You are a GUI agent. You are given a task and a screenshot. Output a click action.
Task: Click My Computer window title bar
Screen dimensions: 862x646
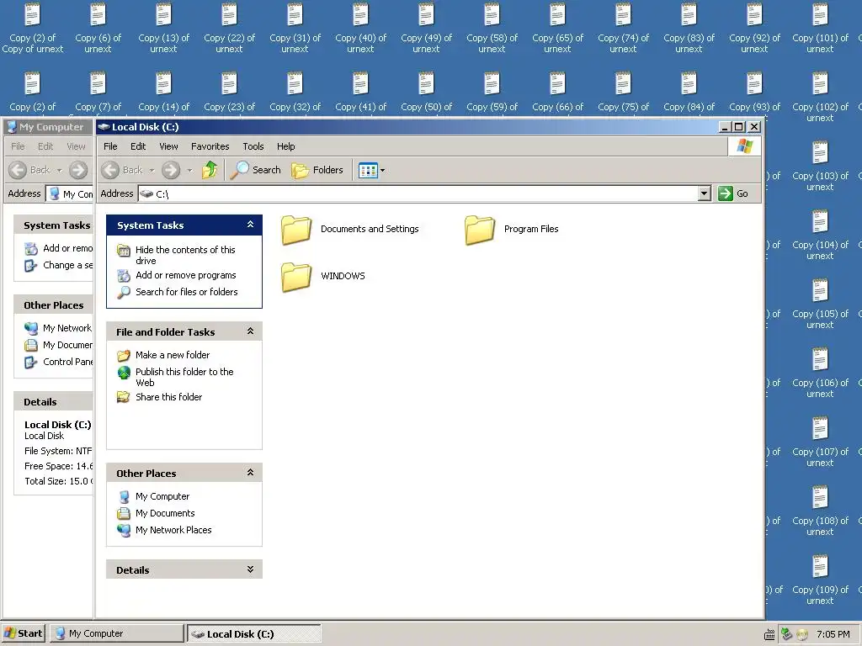click(x=50, y=127)
